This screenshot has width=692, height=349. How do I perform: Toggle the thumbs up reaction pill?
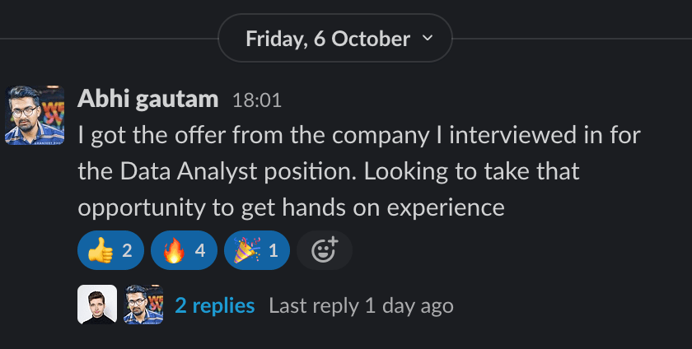tap(110, 250)
